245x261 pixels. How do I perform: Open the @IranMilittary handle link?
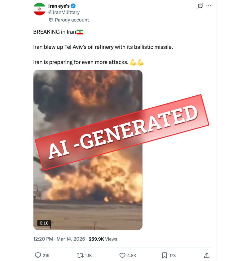click(64, 12)
